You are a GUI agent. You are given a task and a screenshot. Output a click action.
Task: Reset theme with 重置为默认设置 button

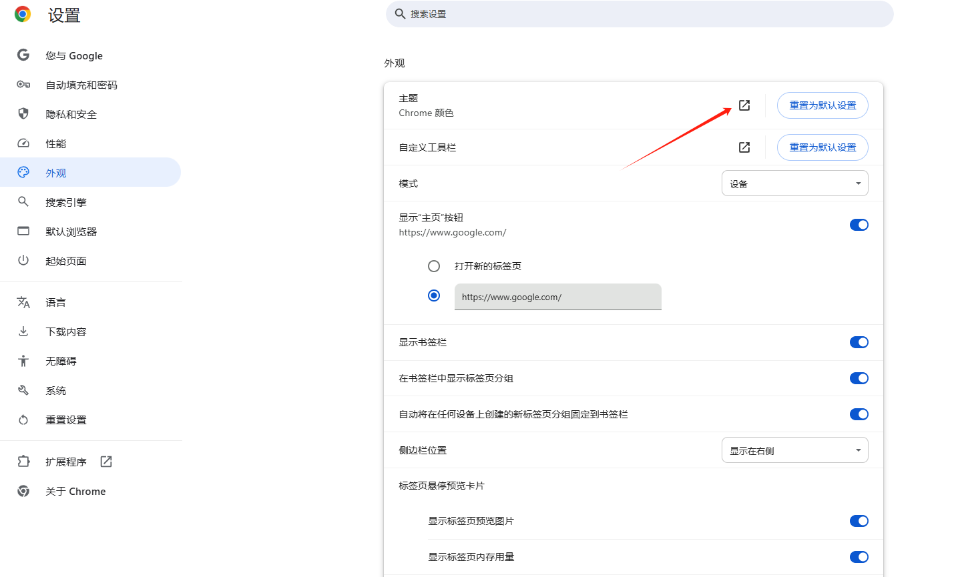[x=822, y=105]
